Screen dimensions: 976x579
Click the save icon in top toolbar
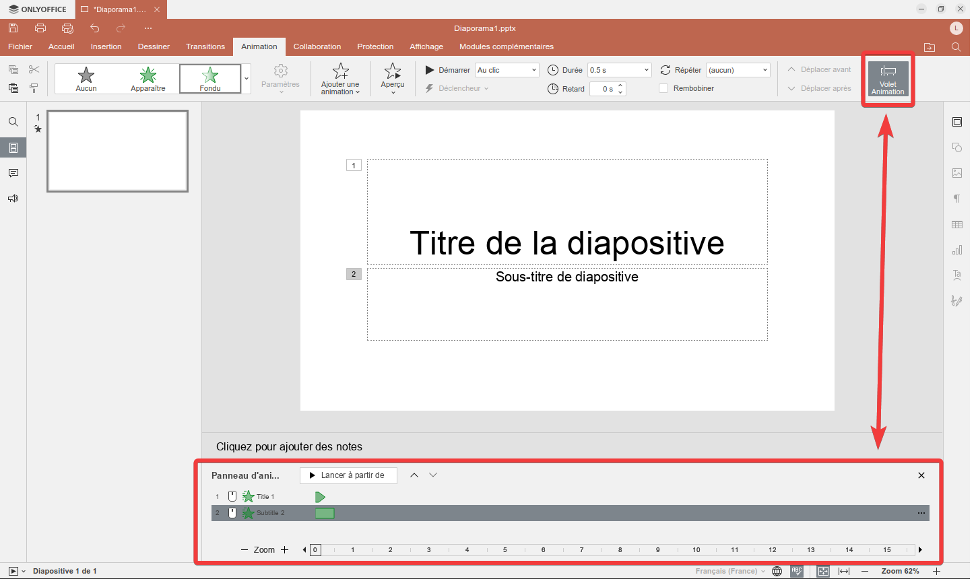pyautogui.click(x=13, y=28)
